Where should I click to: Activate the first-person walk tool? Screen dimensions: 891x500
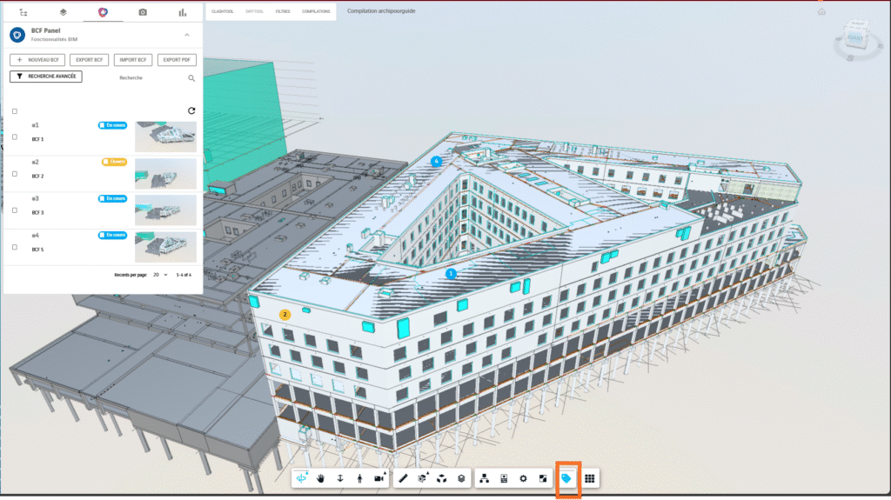click(359, 478)
